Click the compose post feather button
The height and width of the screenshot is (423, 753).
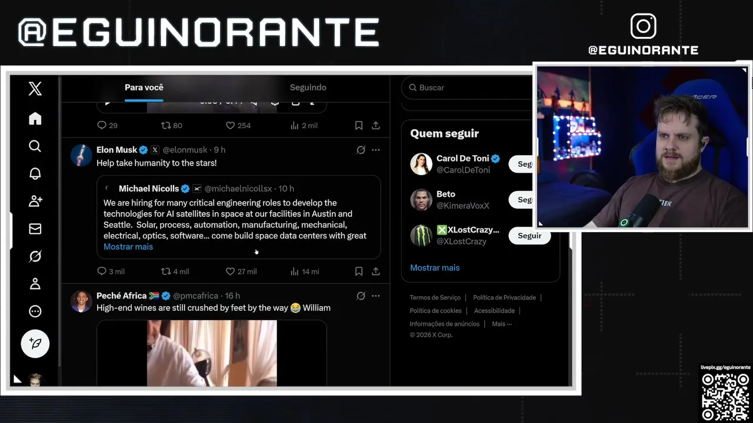click(35, 344)
